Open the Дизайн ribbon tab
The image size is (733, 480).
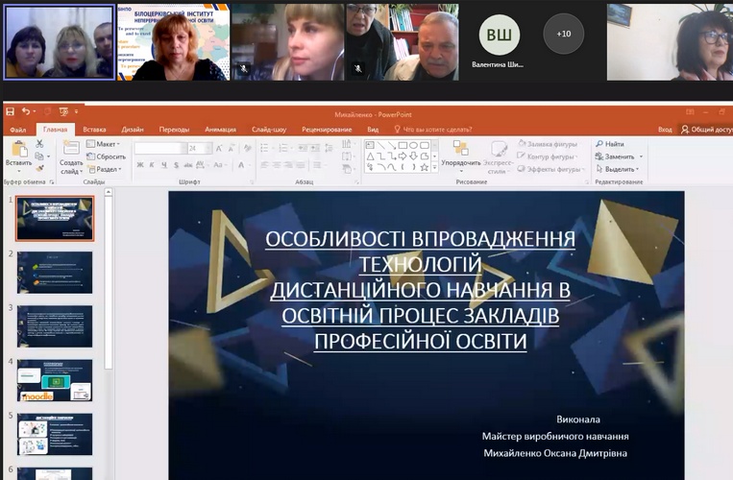point(133,129)
